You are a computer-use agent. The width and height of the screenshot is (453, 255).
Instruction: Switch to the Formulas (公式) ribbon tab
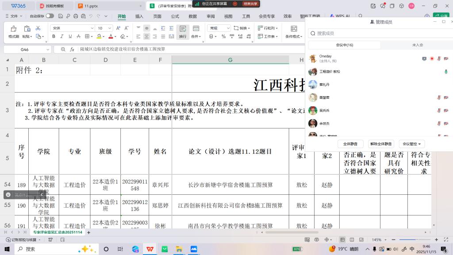(x=175, y=16)
